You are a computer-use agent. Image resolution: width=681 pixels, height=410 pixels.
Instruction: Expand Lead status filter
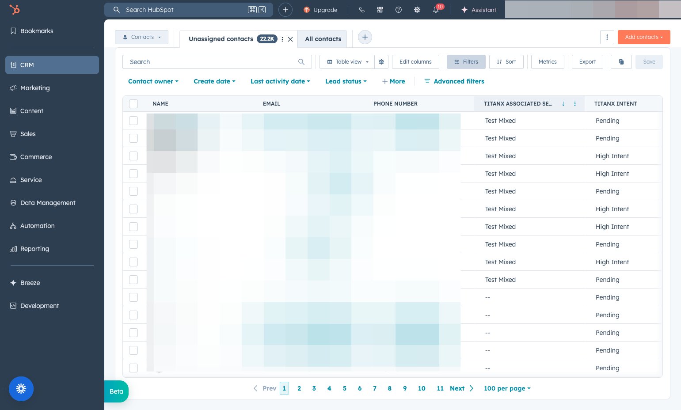(346, 81)
